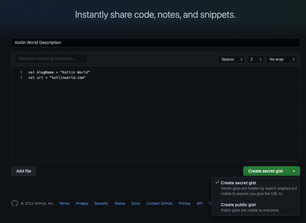Open the Pricing footer link
Viewport: 306px width, 223px height.
tap(184, 204)
